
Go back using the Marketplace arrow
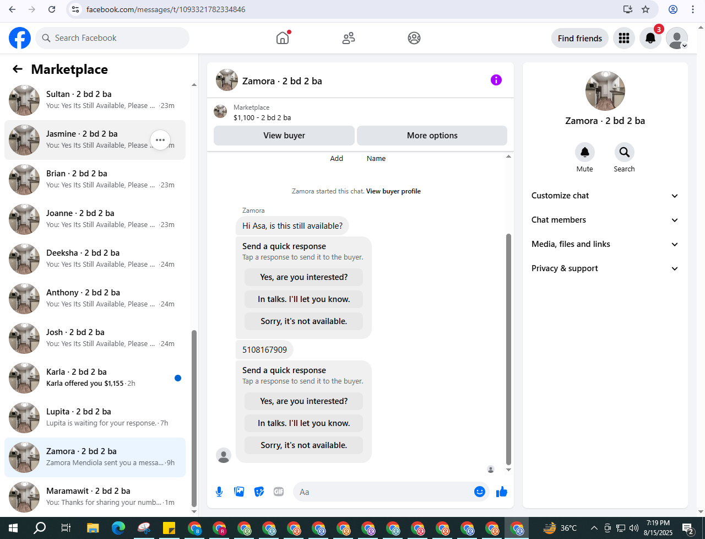pyautogui.click(x=18, y=69)
